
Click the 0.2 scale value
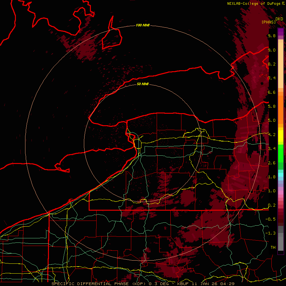pos(272,205)
